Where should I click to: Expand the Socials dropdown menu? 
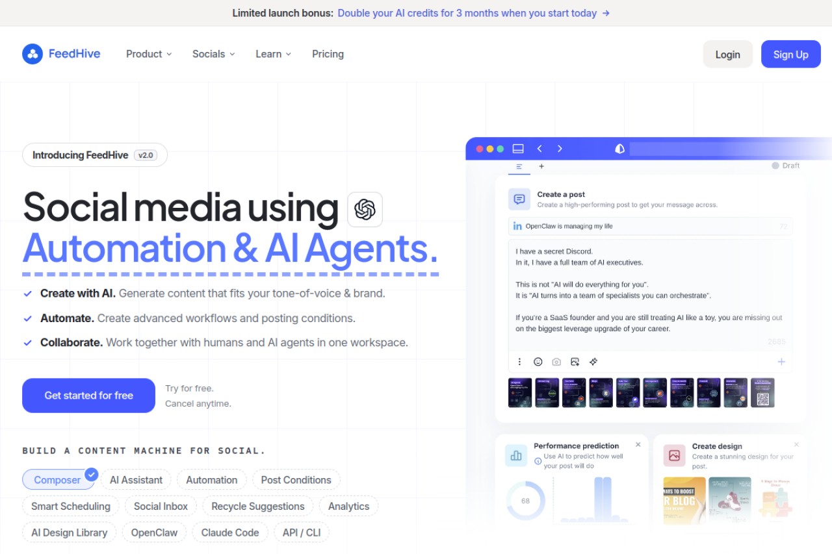(x=214, y=54)
